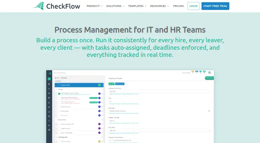Click the user avatar in preview header
The height and width of the screenshot is (143, 260).
(209, 72)
